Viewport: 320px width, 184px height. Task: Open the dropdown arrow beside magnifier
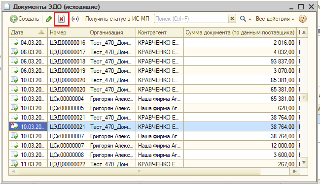pyautogui.click(x=250, y=19)
